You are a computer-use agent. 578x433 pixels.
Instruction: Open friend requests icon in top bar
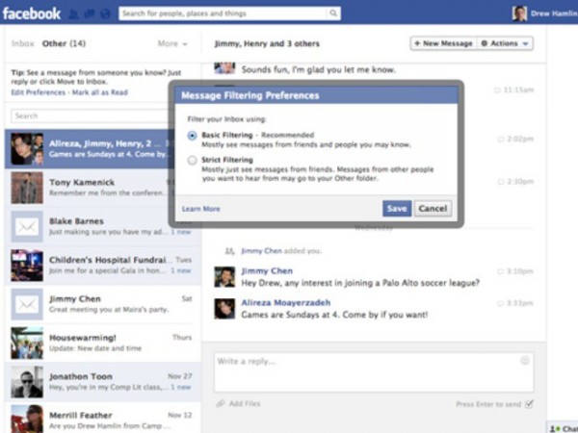click(x=74, y=14)
